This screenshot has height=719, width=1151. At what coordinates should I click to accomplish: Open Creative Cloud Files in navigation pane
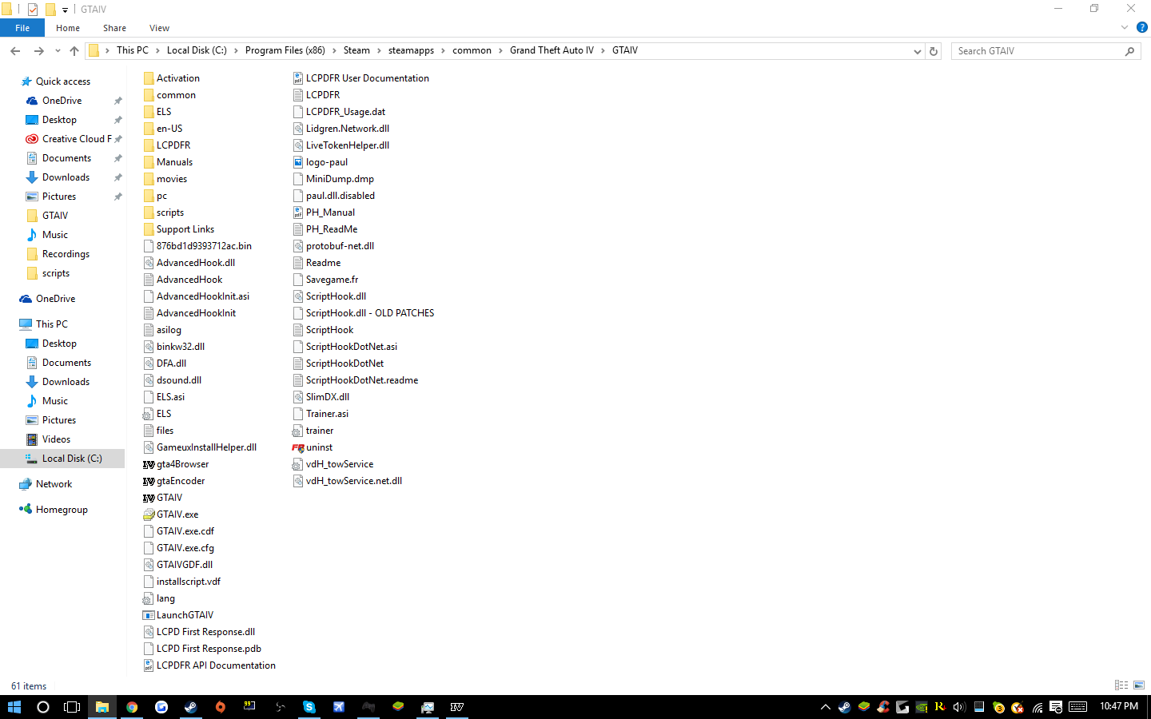(x=77, y=139)
